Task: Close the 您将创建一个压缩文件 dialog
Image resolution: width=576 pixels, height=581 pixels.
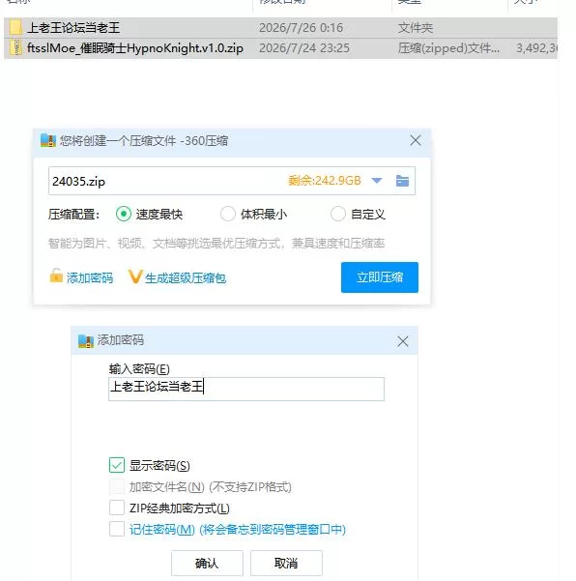Action: [x=416, y=140]
